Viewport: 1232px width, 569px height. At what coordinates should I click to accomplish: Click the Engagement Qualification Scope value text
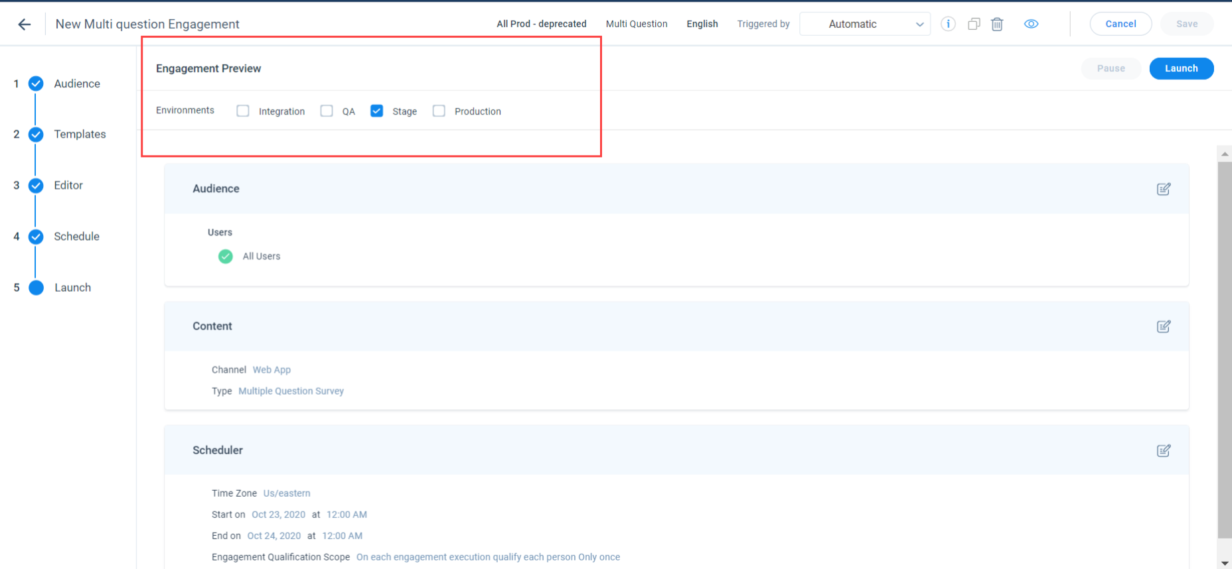click(488, 557)
